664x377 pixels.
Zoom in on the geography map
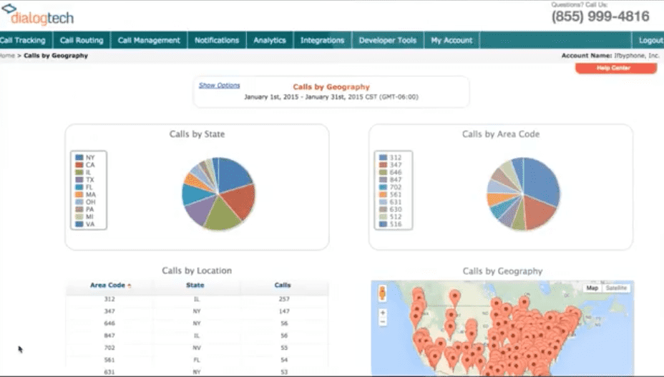[383, 313]
